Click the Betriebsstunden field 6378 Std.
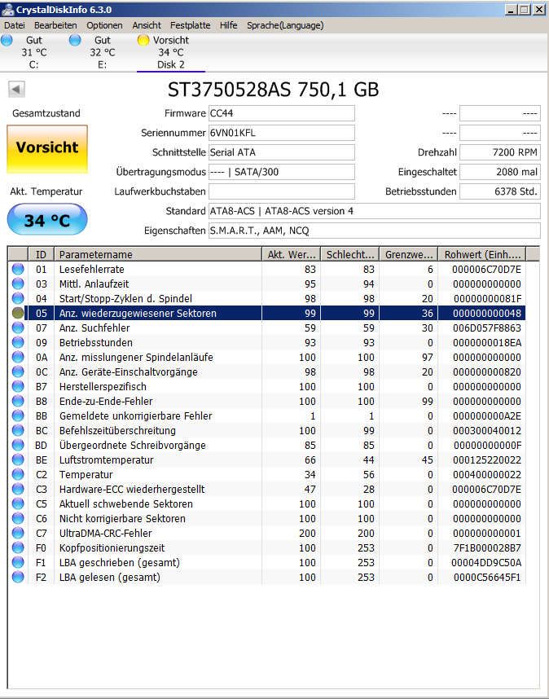The image size is (549, 699). tap(500, 191)
